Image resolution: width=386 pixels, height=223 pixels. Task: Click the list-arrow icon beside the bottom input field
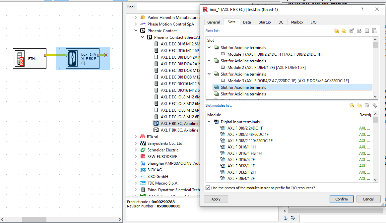(x=293, y=218)
